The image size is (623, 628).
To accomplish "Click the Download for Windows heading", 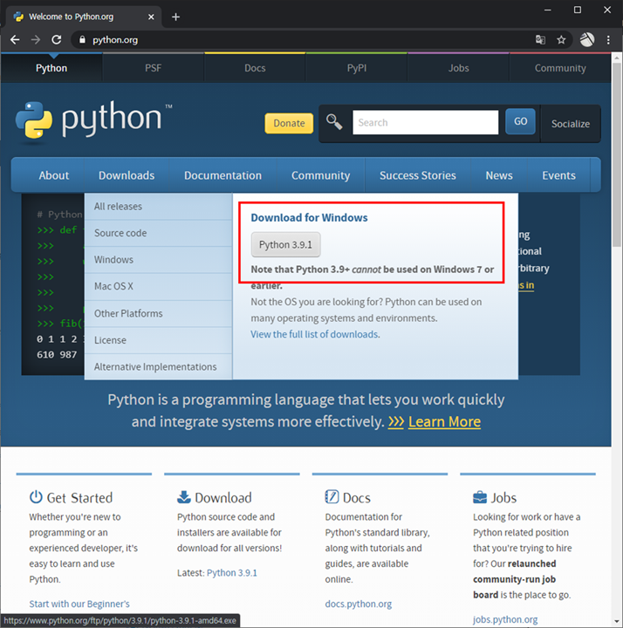I will click(x=309, y=217).
